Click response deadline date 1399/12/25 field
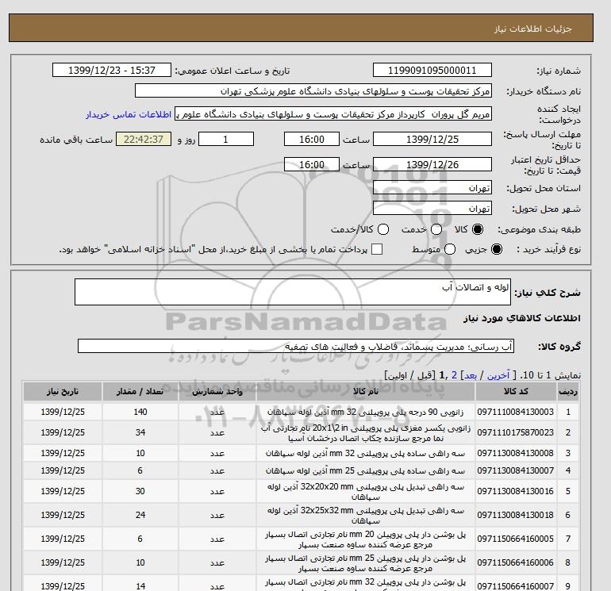Screen dimensions: 611x591 (x=432, y=139)
